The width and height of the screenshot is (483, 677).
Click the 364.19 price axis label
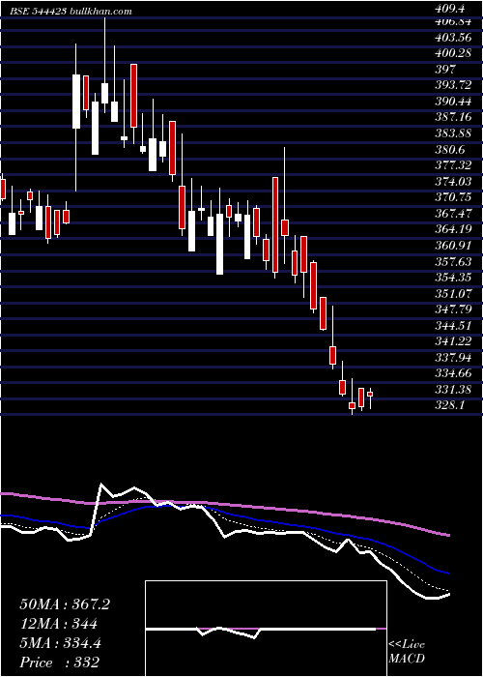pos(454,229)
